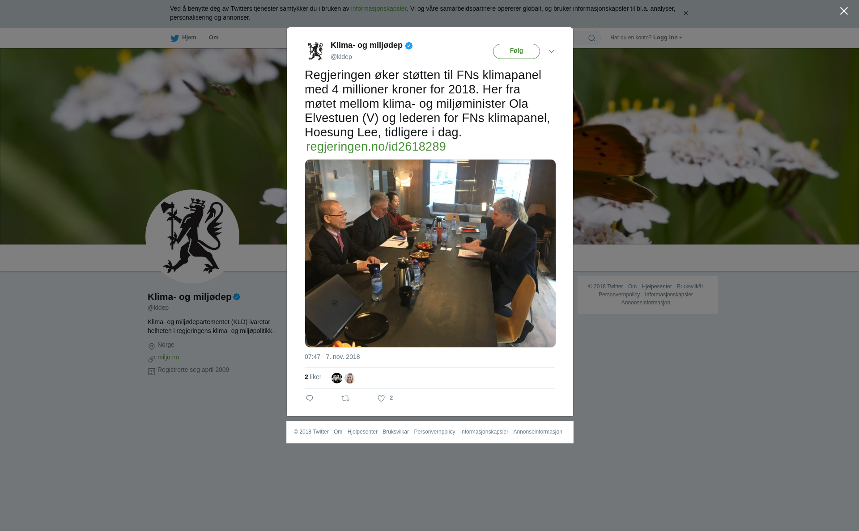859x531 pixels.
Task: Close the tweet overlay with large X
Action: click(x=844, y=11)
